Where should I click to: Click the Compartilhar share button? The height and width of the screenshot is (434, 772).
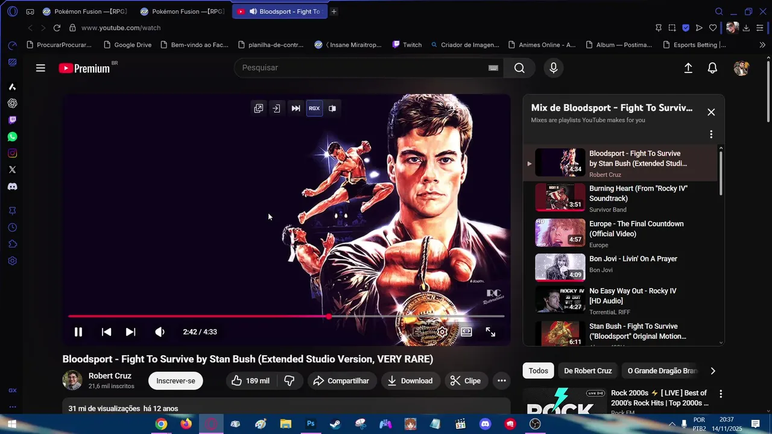[341, 381]
